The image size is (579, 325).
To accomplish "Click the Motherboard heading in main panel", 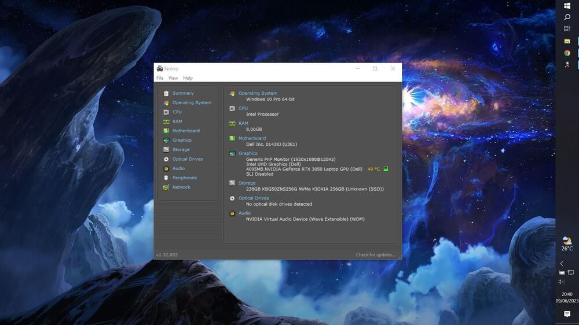I will [252, 138].
